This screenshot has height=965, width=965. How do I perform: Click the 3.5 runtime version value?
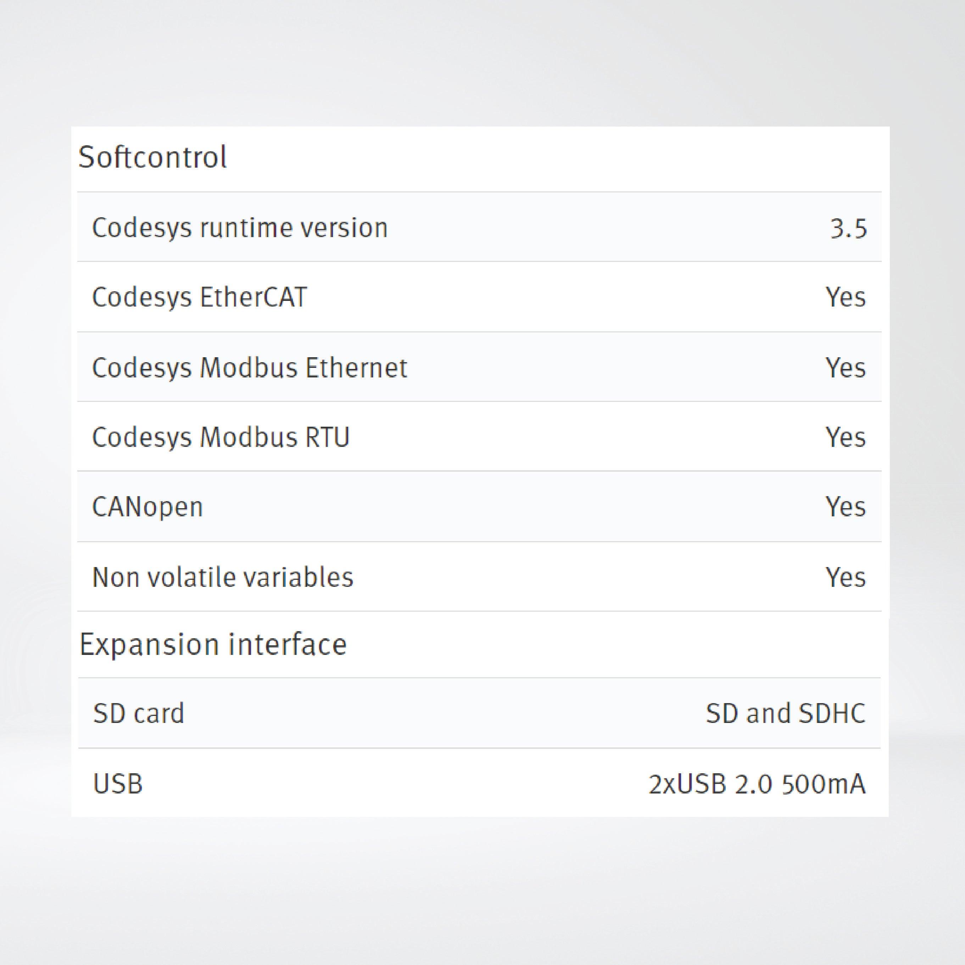(848, 229)
